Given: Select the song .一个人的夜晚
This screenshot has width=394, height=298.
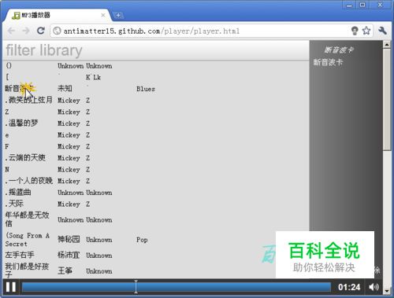Looking at the screenshot, I should tap(28, 181).
